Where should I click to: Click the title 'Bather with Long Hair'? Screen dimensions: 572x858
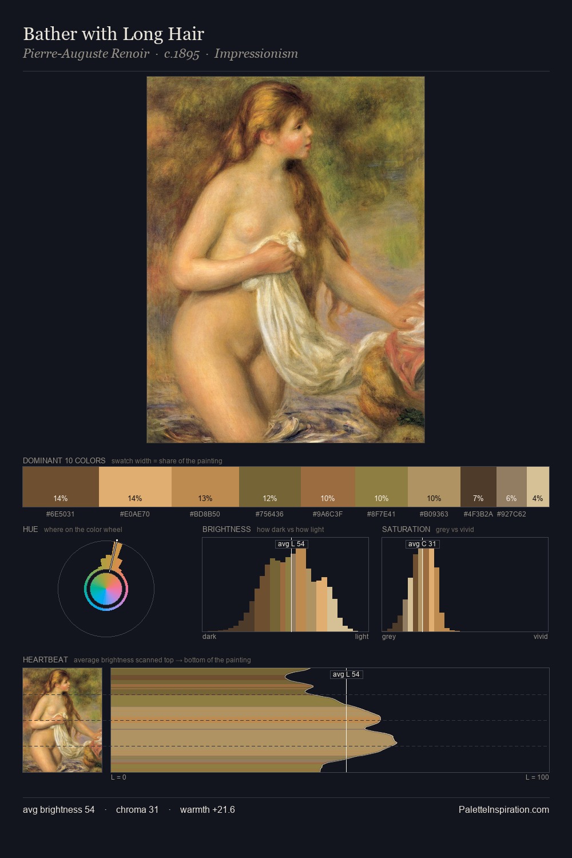113,34
